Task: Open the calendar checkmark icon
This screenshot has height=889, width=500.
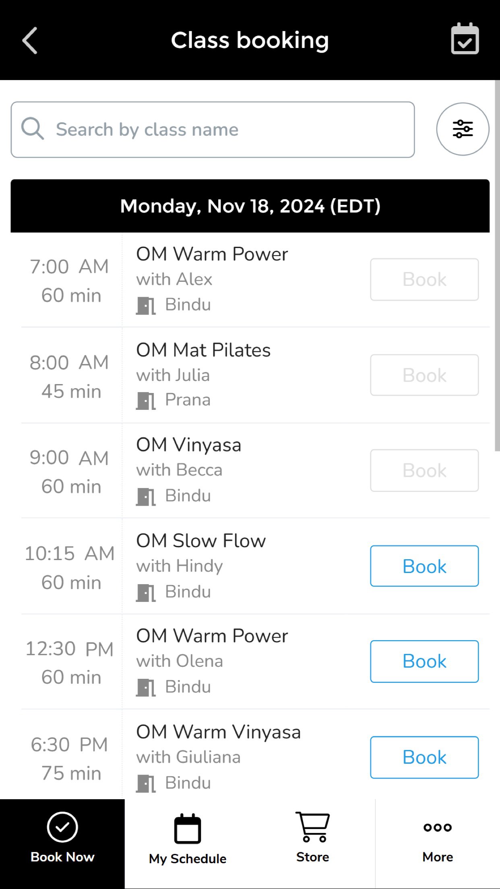Action: click(465, 39)
